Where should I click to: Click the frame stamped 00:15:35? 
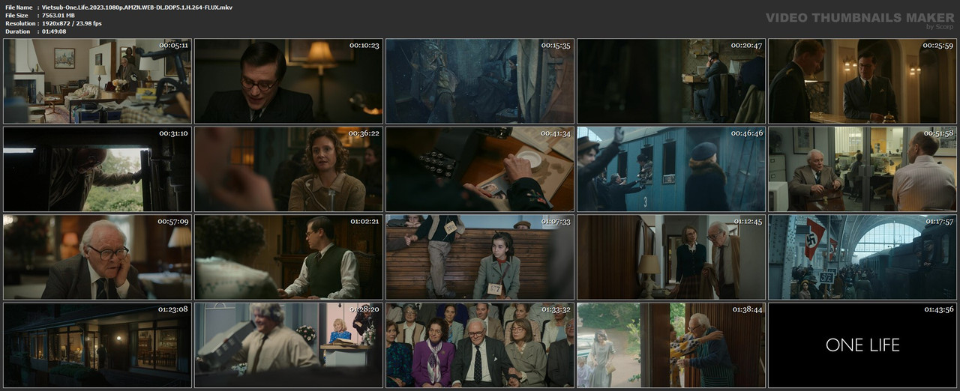coord(480,81)
